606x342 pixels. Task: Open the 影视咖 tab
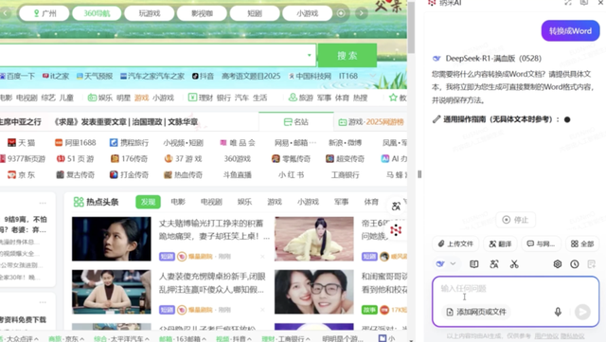202,13
